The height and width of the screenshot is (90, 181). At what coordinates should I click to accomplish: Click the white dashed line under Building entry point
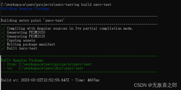pos(79,24)
